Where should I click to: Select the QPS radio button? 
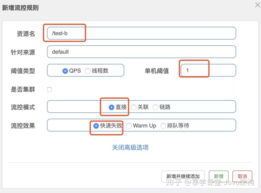tap(65, 71)
